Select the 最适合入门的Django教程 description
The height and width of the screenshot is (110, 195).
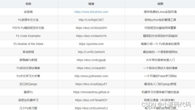(x=160, y=84)
